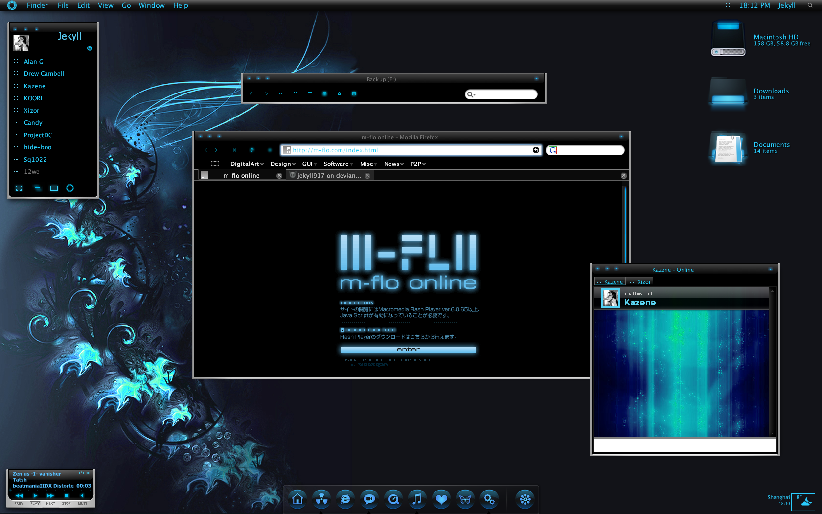Select the Xizor chat tab
Image resolution: width=822 pixels, height=514 pixels.
640,281
